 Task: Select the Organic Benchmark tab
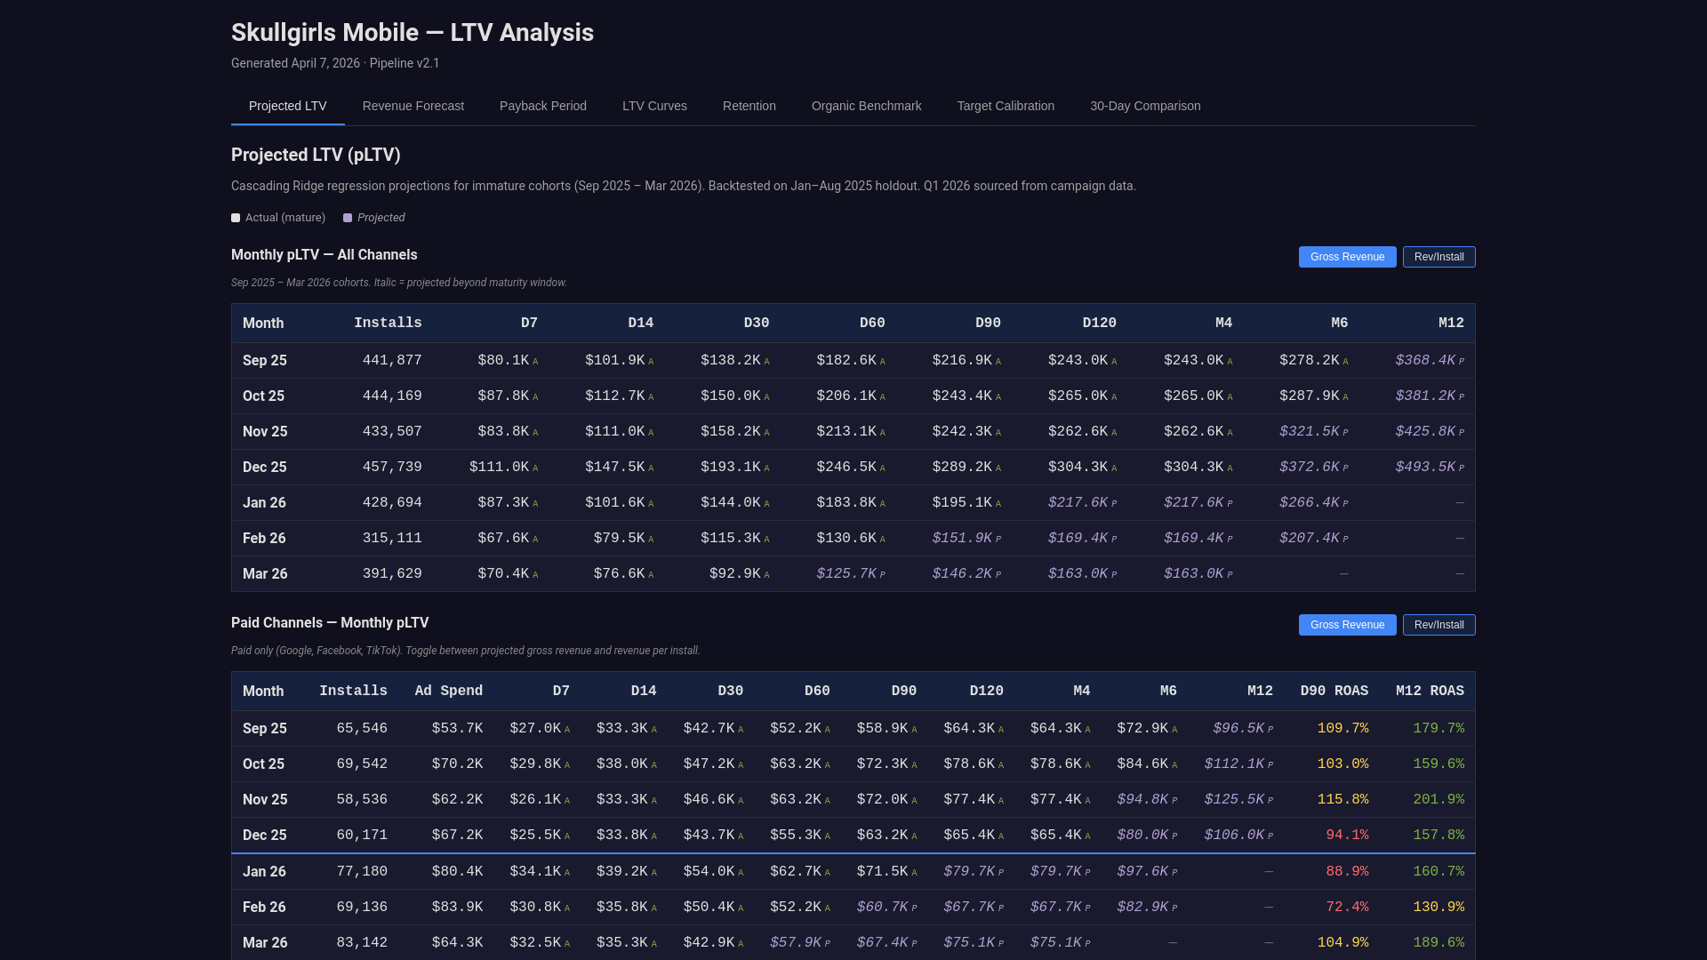(x=866, y=106)
